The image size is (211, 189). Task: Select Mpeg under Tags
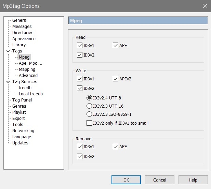coord(24,57)
